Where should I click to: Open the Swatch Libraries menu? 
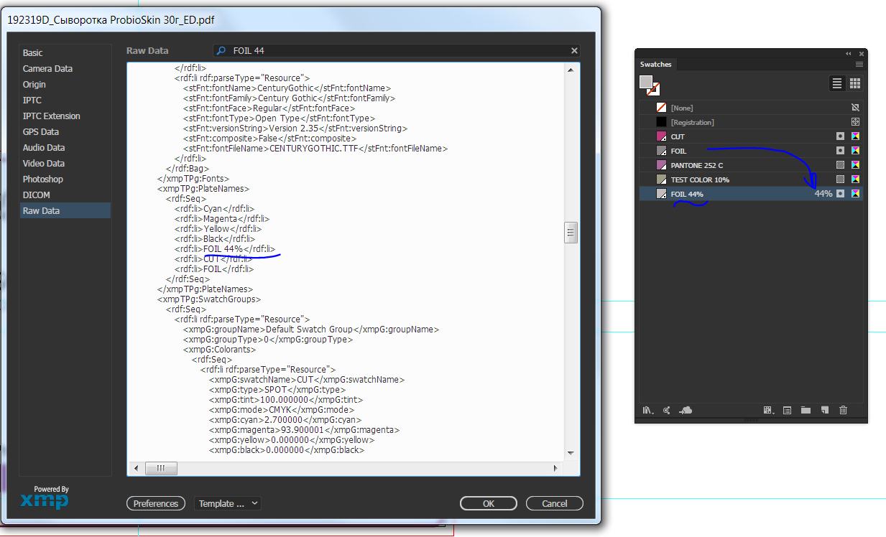(x=647, y=410)
